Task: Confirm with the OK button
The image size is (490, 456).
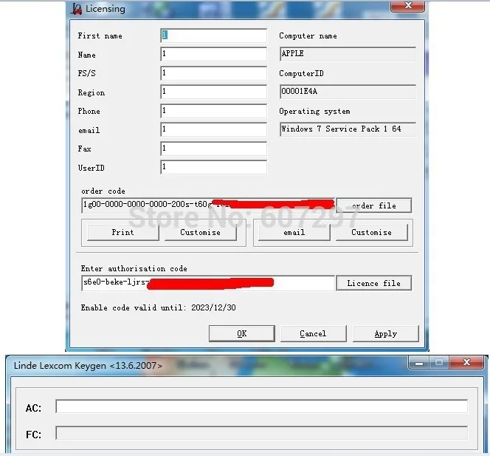Action: (x=242, y=333)
